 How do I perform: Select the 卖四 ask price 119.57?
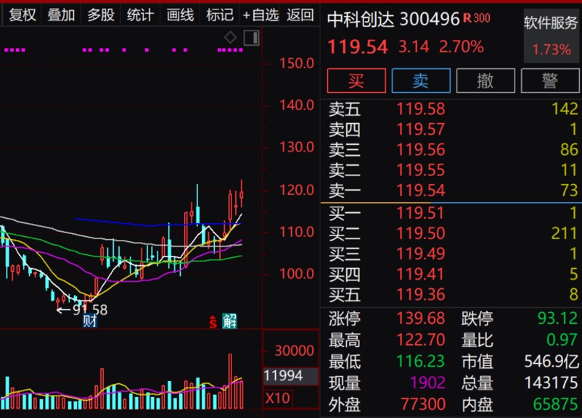pyautogui.click(x=421, y=130)
